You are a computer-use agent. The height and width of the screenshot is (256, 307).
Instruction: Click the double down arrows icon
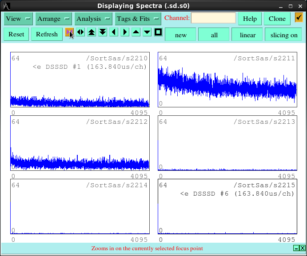(103, 32)
